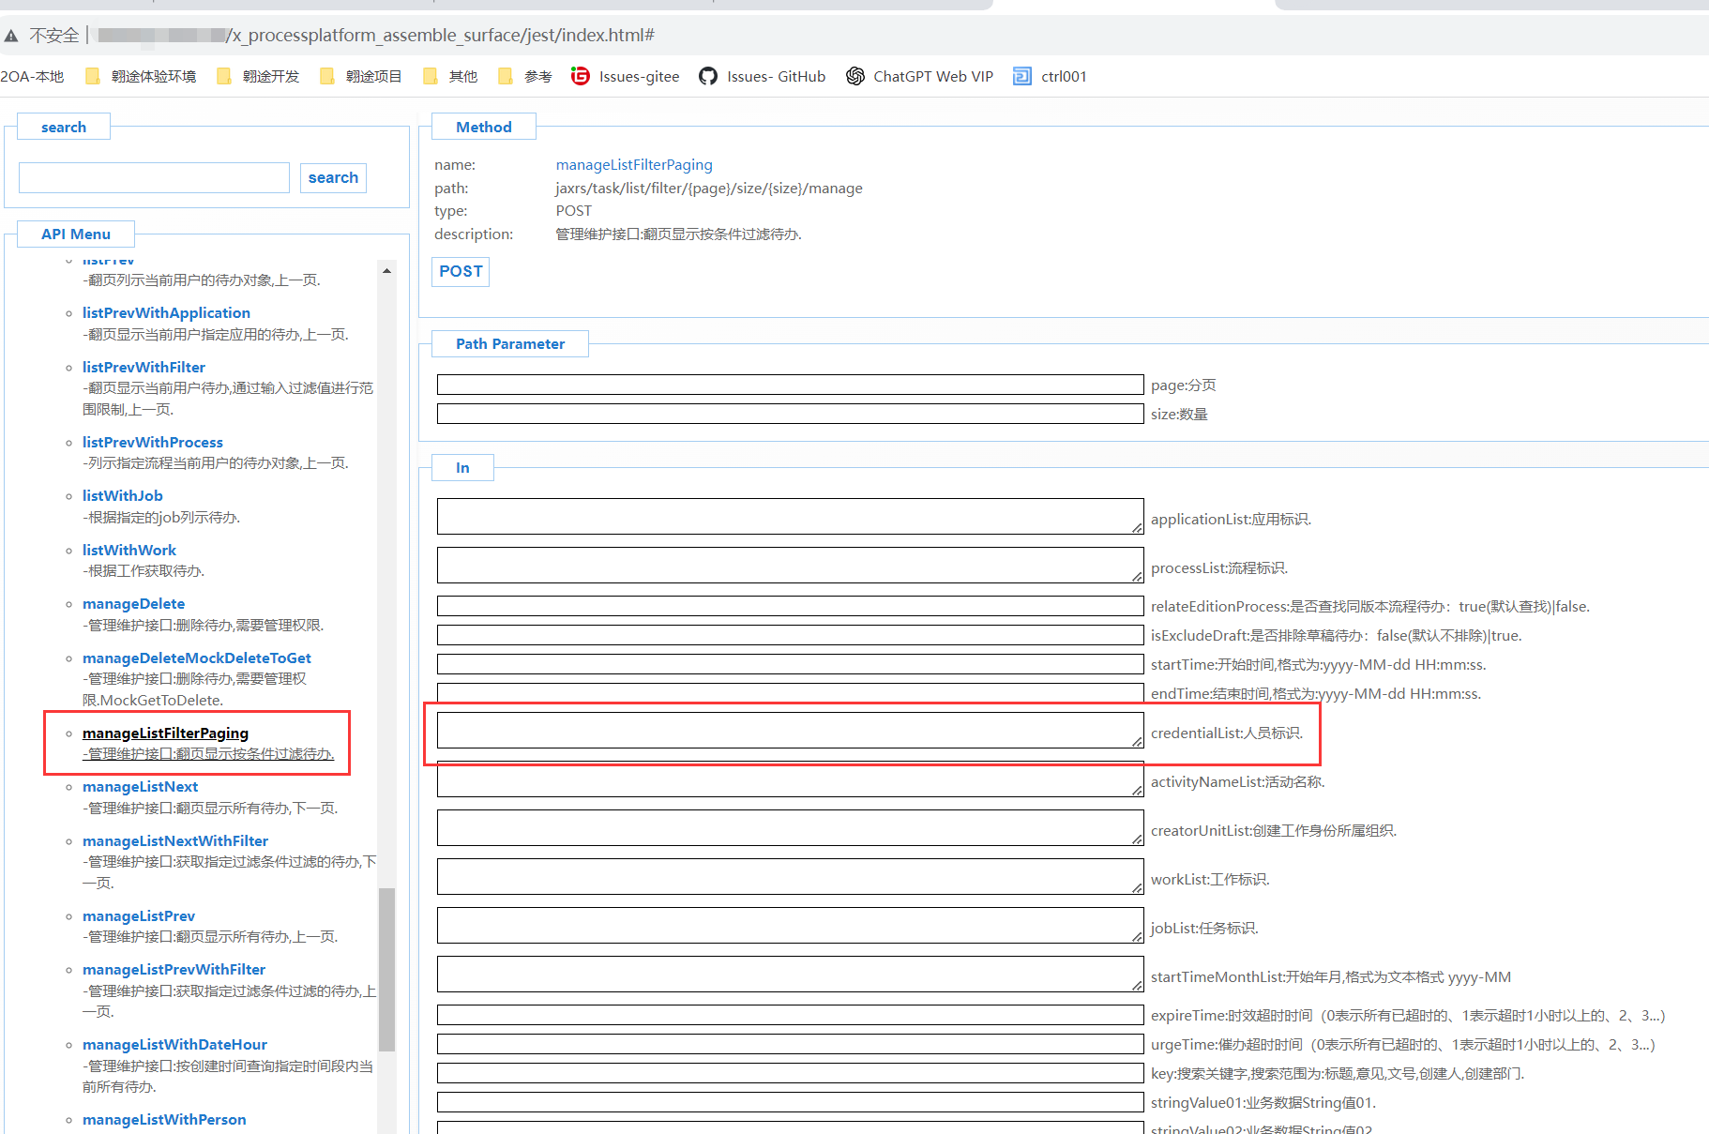The height and width of the screenshot is (1134, 1709).
Task: Click the search button
Action: (333, 177)
